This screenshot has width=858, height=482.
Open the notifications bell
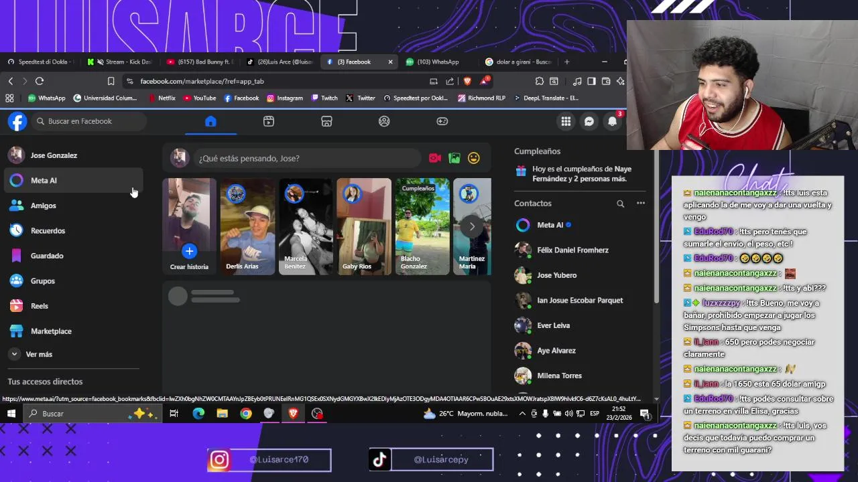point(612,121)
